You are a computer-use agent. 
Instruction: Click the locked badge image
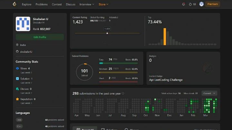[208, 68]
